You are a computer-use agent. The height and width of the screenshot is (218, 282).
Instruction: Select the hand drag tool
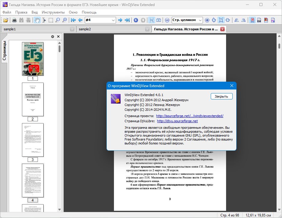37,20
